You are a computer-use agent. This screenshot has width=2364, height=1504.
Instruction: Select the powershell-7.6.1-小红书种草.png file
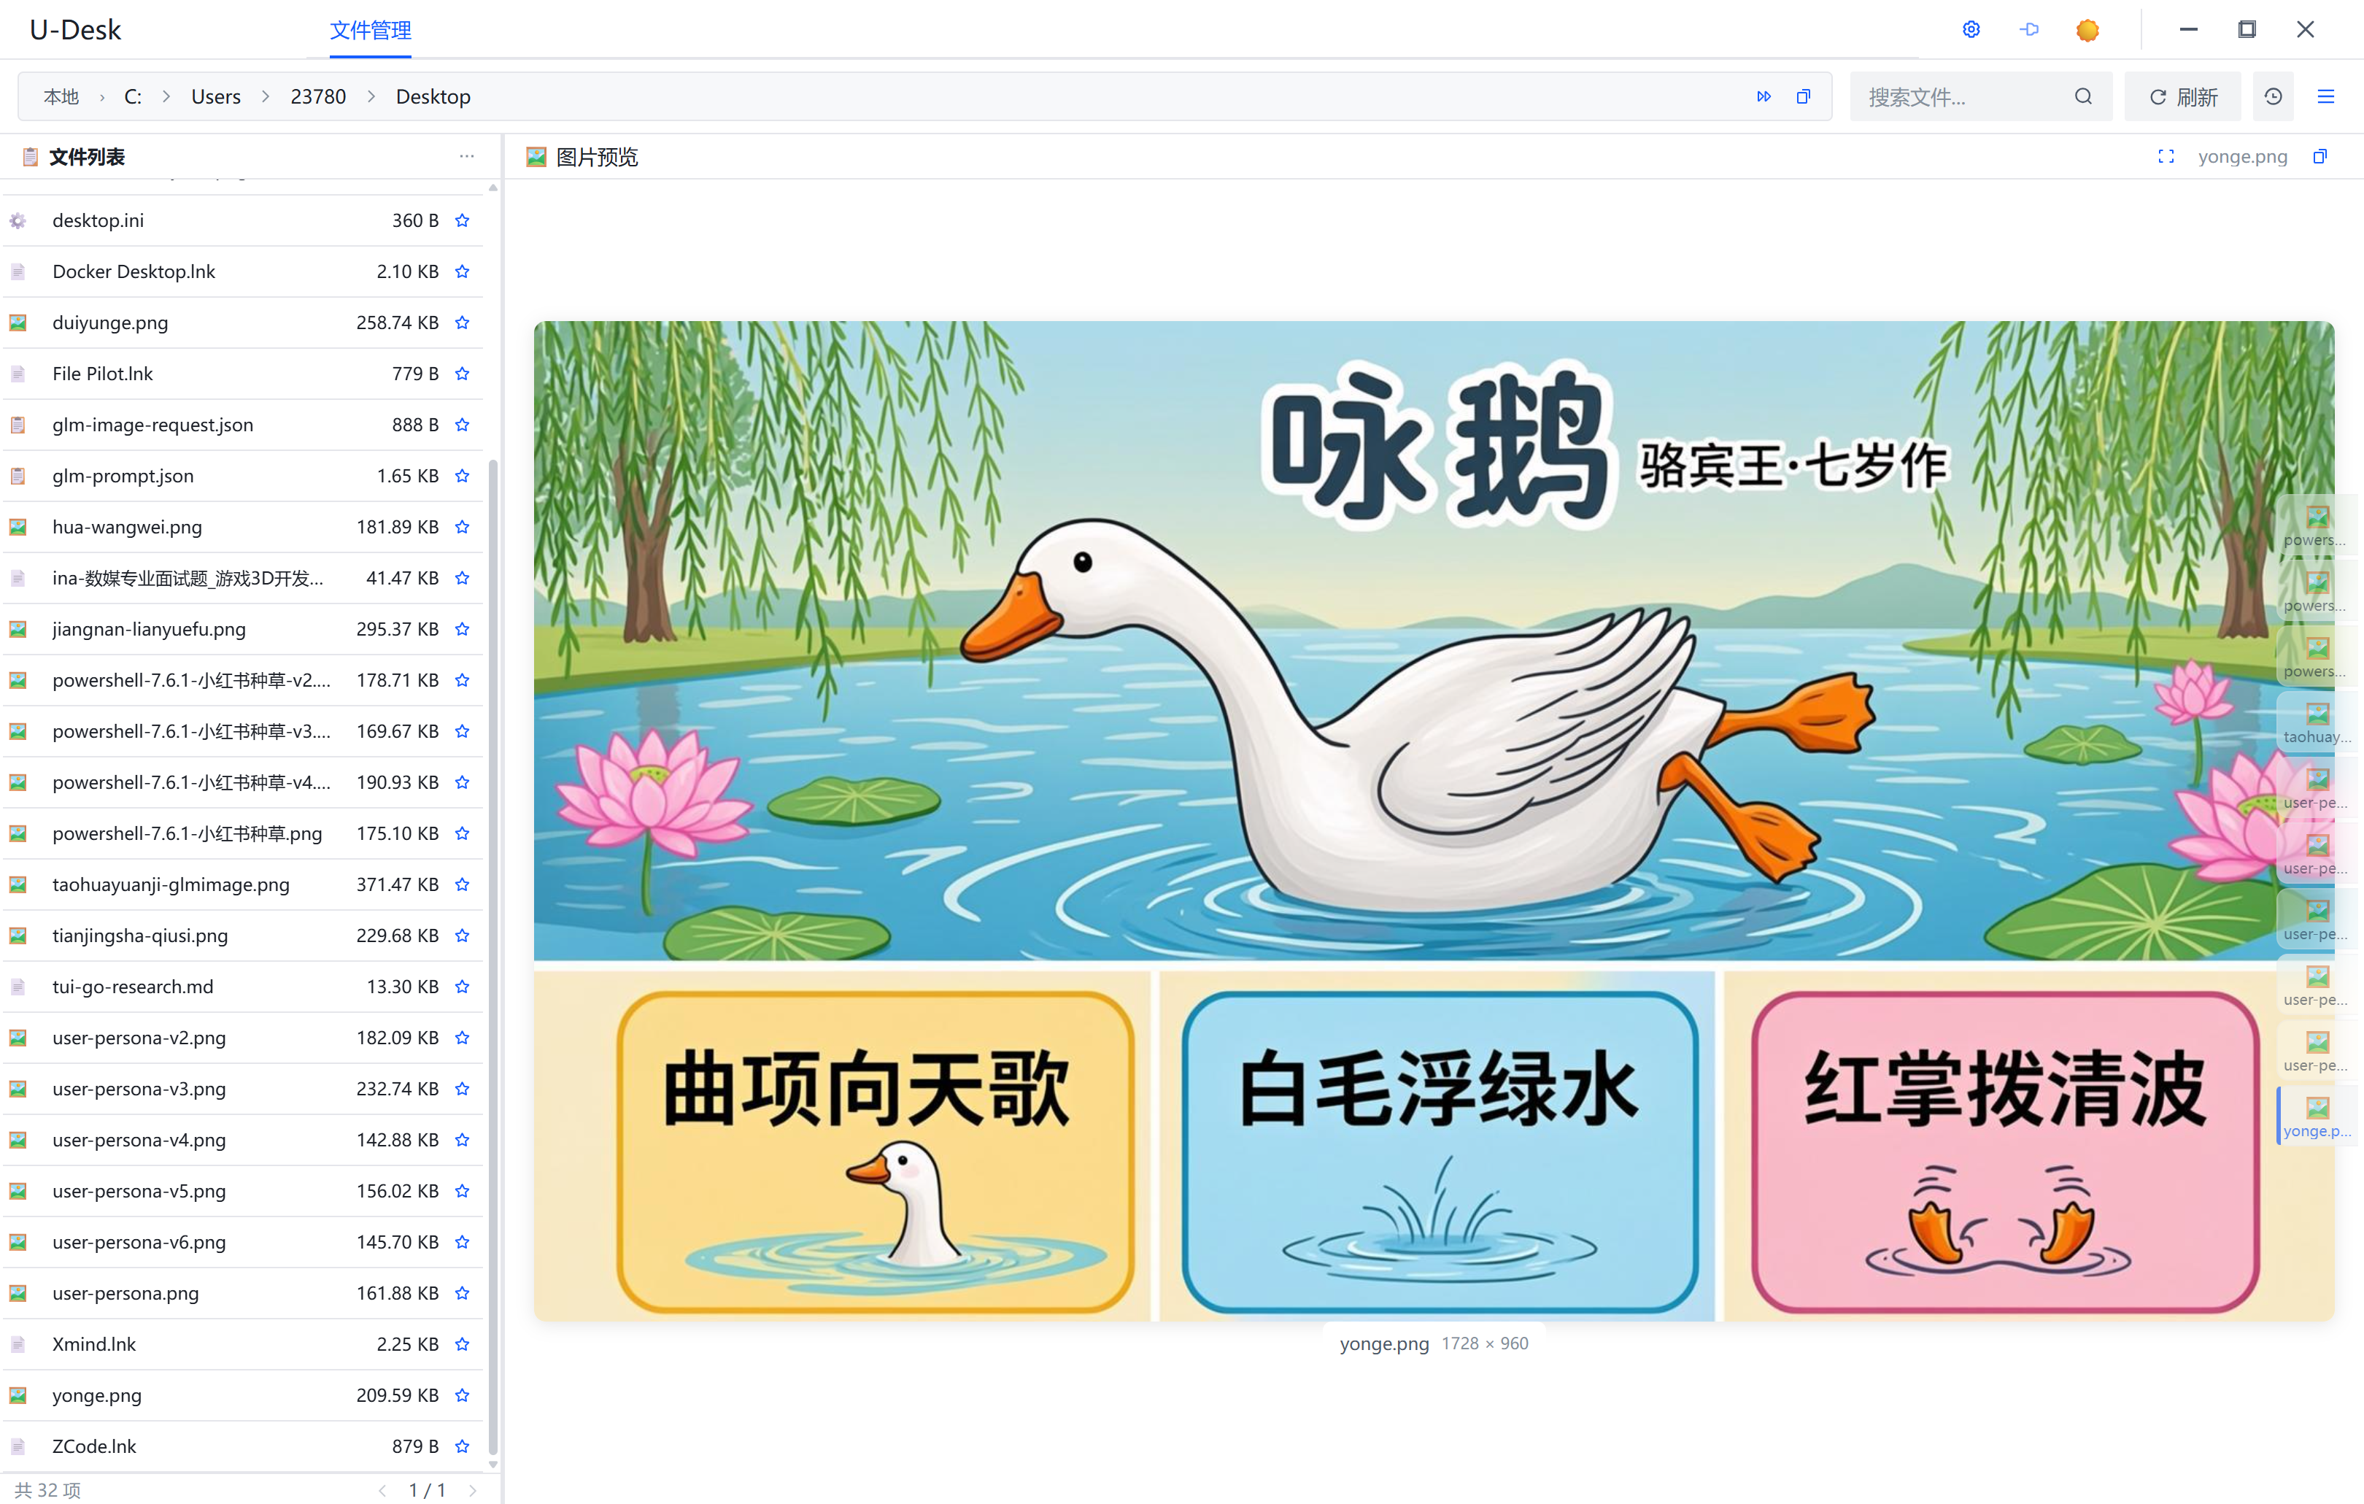[242, 833]
